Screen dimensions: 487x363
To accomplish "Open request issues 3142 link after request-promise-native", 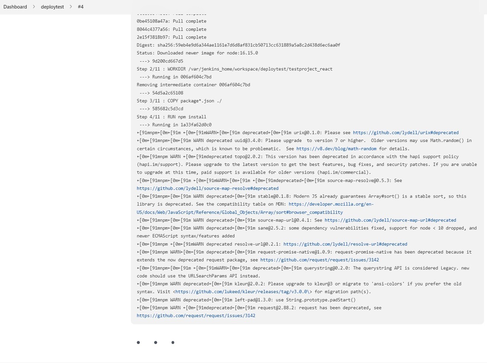I will coord(320,260).
